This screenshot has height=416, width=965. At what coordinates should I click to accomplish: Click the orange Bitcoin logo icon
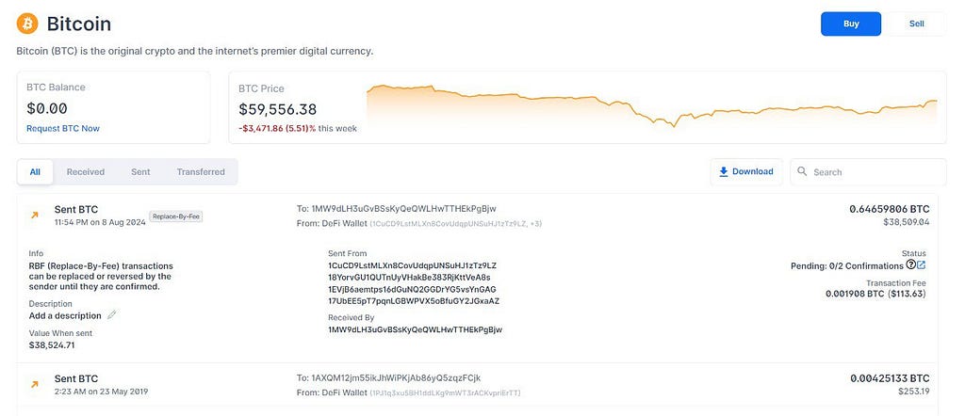point(27,24)
